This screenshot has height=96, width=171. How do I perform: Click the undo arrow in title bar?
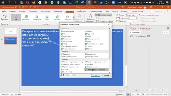[26, 7]
